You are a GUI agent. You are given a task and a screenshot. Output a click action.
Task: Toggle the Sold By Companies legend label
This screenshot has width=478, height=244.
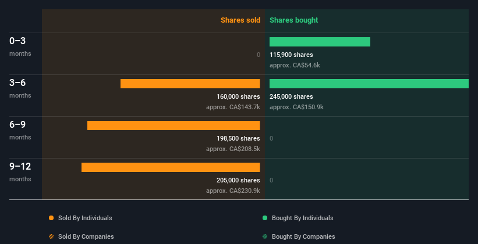tap(86, 236)
